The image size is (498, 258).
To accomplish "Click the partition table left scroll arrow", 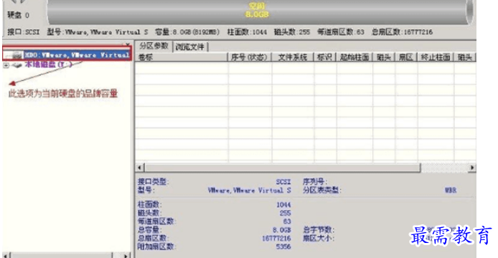I will [x=140, y=167].
